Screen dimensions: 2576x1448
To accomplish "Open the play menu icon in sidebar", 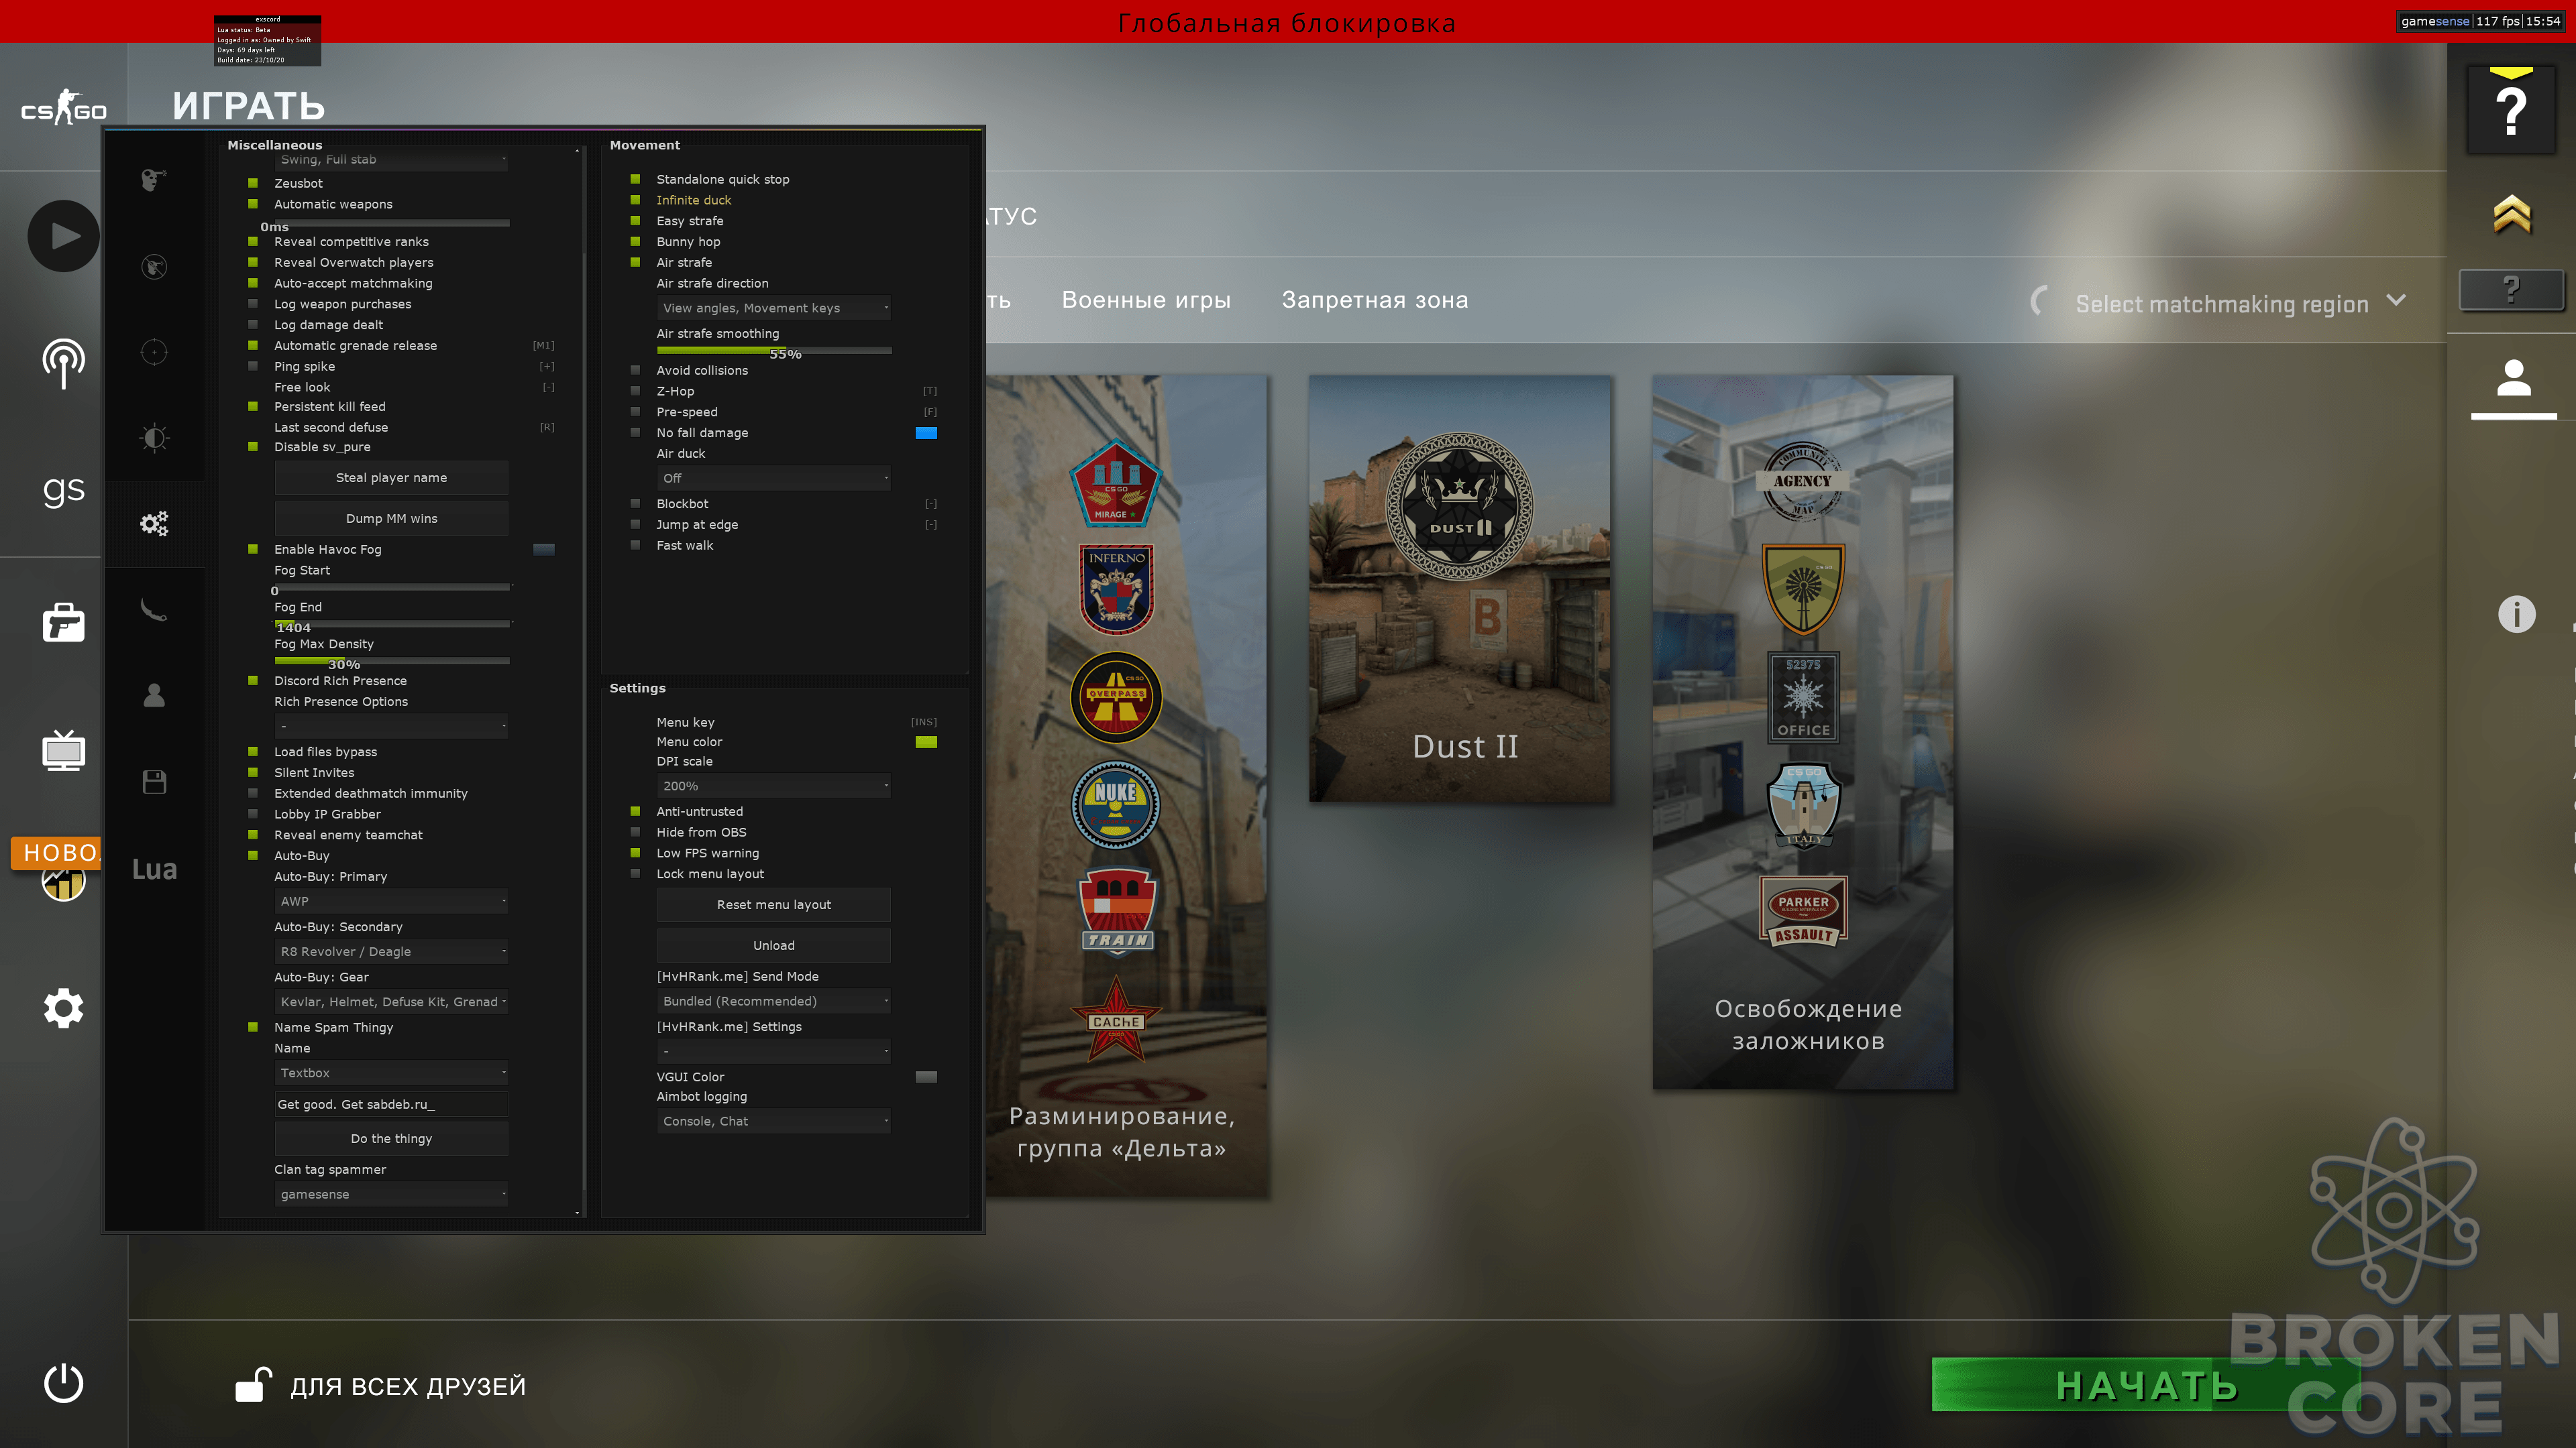I will pyautogui.click(x=63, y=236).
